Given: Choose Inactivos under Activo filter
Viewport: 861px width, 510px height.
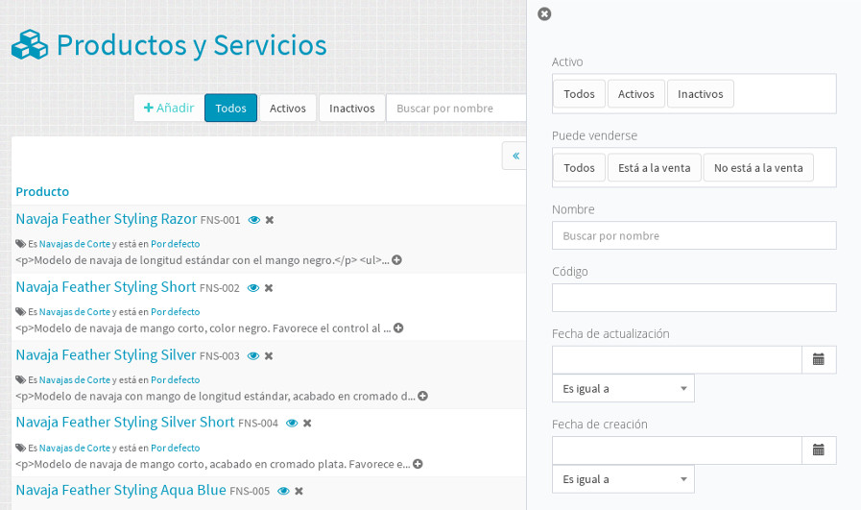Looking at the screenshot, I should (x=700, y=94).
